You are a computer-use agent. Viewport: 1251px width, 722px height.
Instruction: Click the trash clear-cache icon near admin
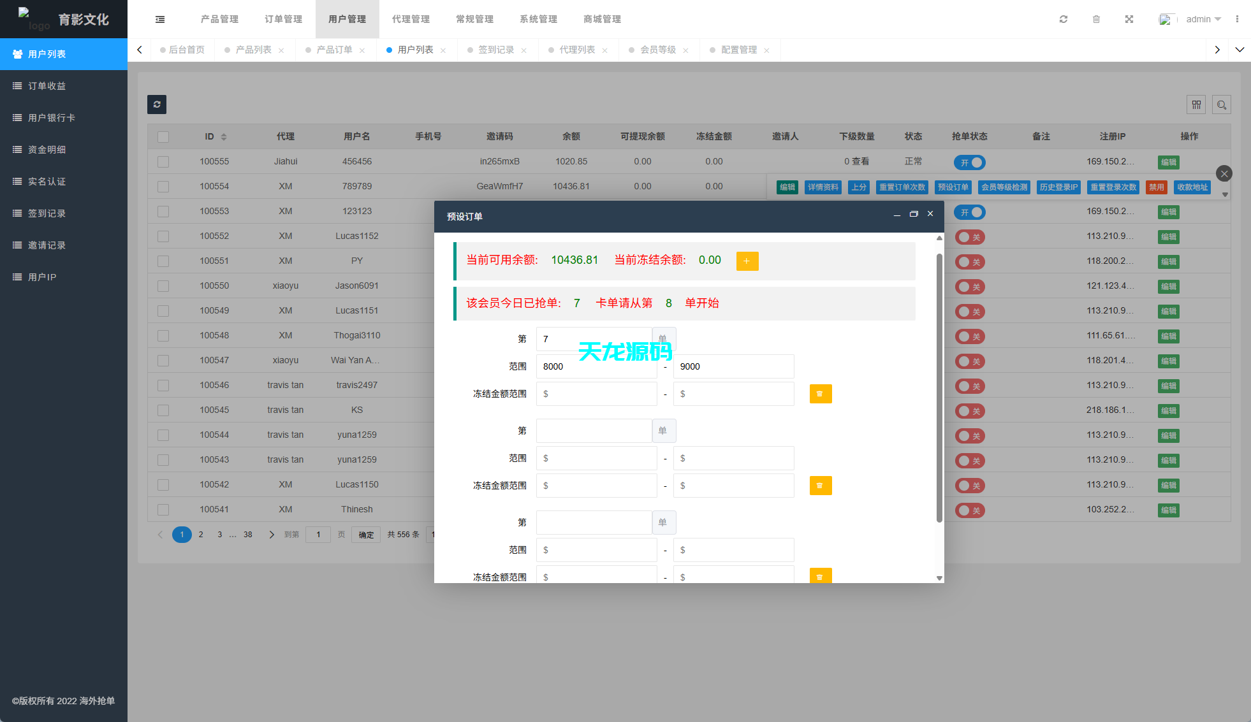click(1097, 19)
